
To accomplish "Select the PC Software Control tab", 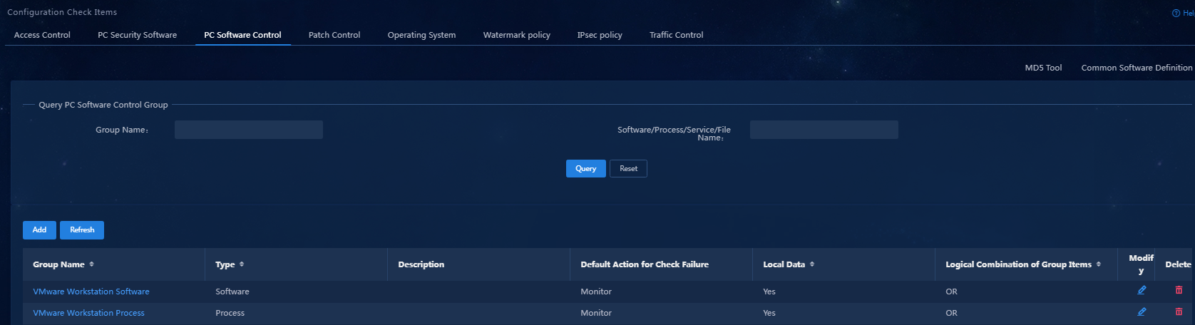I will point(242,35).
